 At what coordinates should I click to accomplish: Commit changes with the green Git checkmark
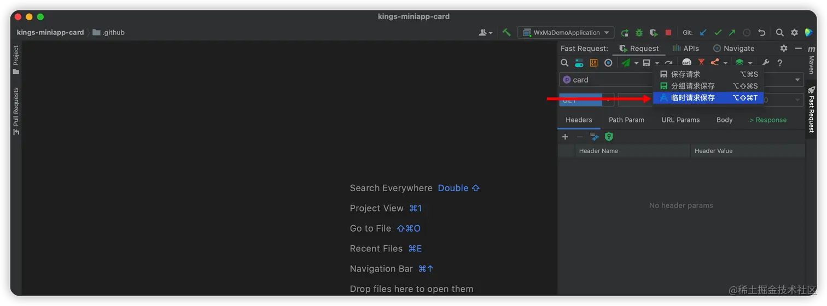click(718, 33)
